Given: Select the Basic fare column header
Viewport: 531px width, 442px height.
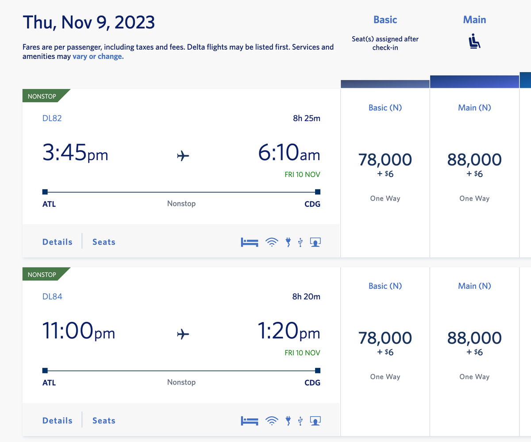Looking at the screenshot, I should tap(385, 19).
